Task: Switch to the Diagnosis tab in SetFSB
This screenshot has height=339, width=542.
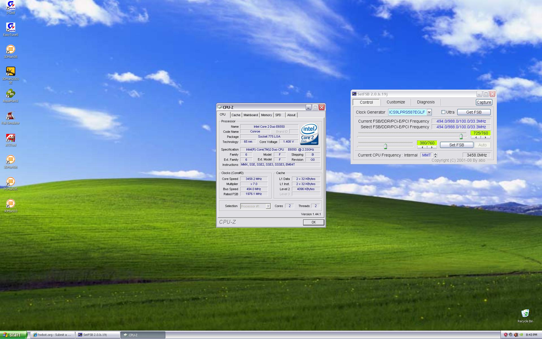Action: point(426,102)
